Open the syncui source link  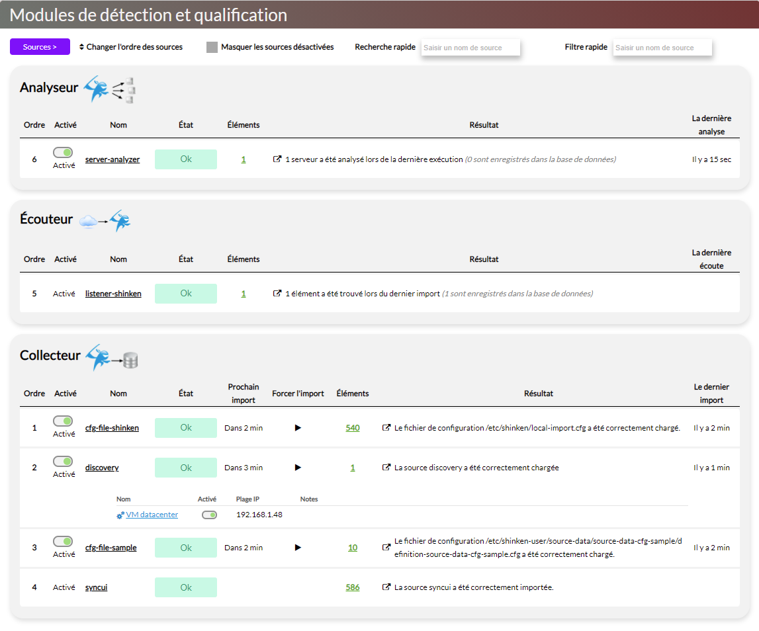[x=96, y=587]
